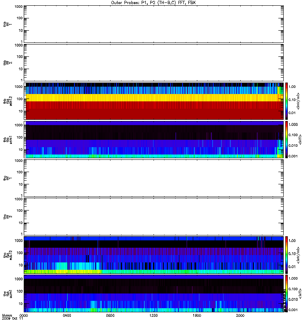This screenshot has width=307, height=327.
Task: Click the 2000 time axis label
Action: pyautogui.click(x=240, y=316)
